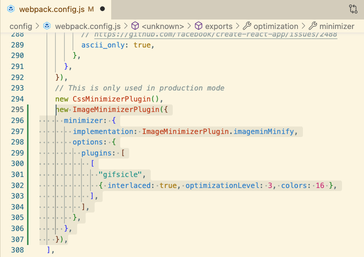The height and width of the screenshot is (257, 364).
Task: Select optimization breadcrumb item
Action: coord(276,26)
